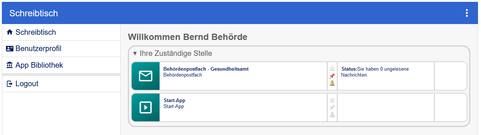481x135 pixels.
Task: Collapse the Ihre Zuständige Stelle section
Action: coord(173,54)
